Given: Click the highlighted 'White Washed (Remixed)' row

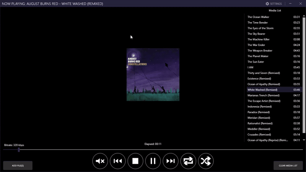Looking at the screenshot, I should pos(273,90).
